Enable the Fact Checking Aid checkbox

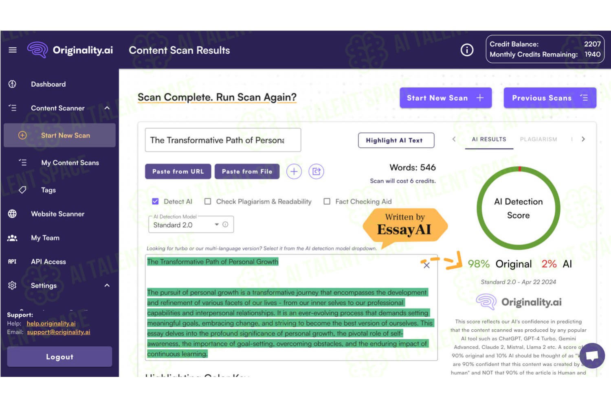coord(327,201)
